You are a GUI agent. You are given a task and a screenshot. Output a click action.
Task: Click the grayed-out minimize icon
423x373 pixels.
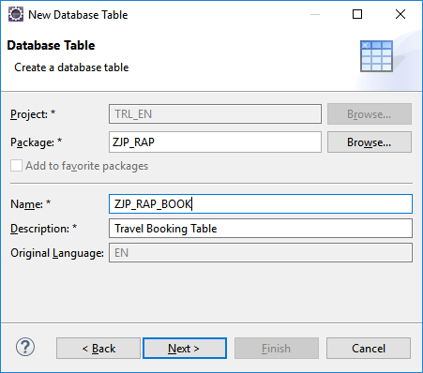[x=315, y=14]
